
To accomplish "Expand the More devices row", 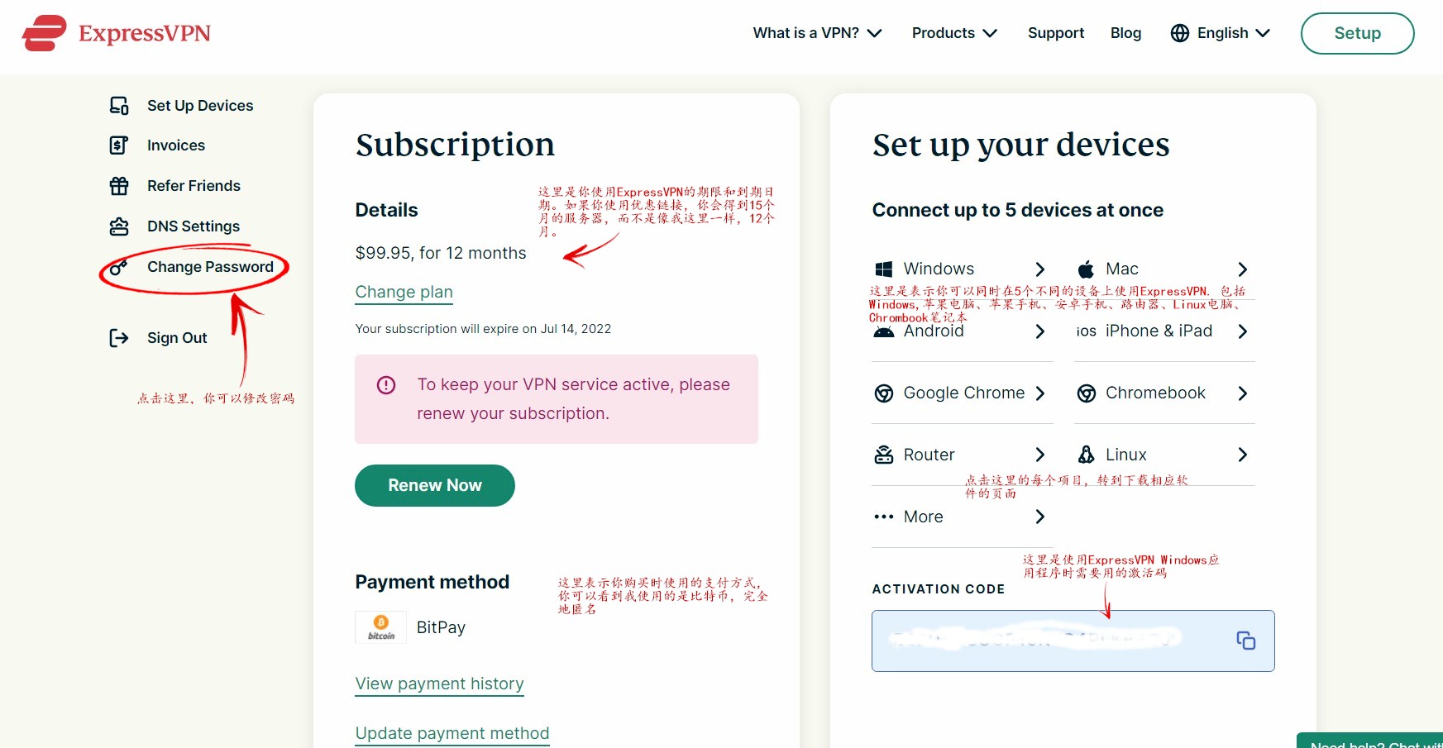I will coord(959,517).
